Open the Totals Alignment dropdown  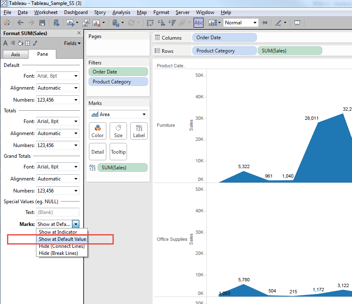click(57, 133)
